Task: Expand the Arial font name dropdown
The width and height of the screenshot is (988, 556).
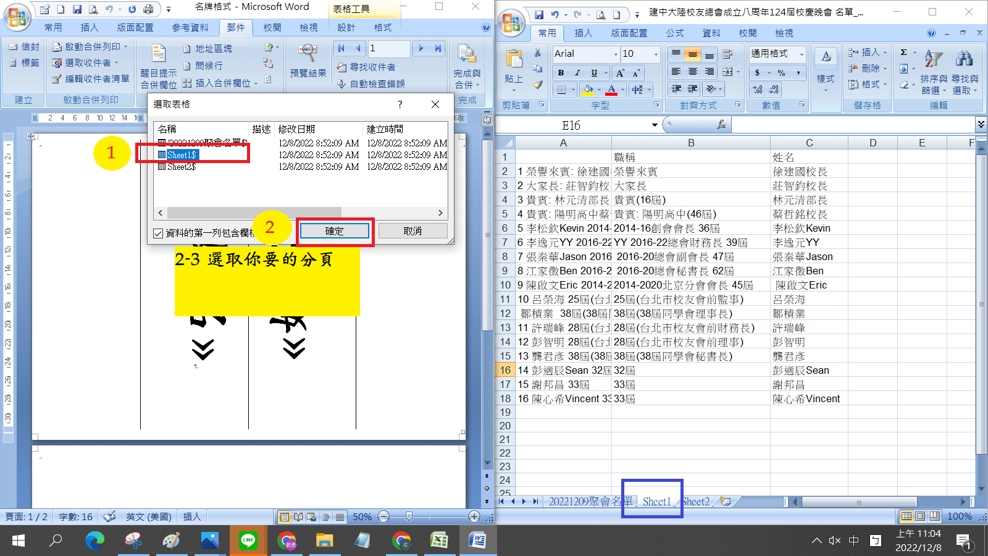Action: click(x=615, y=54)
